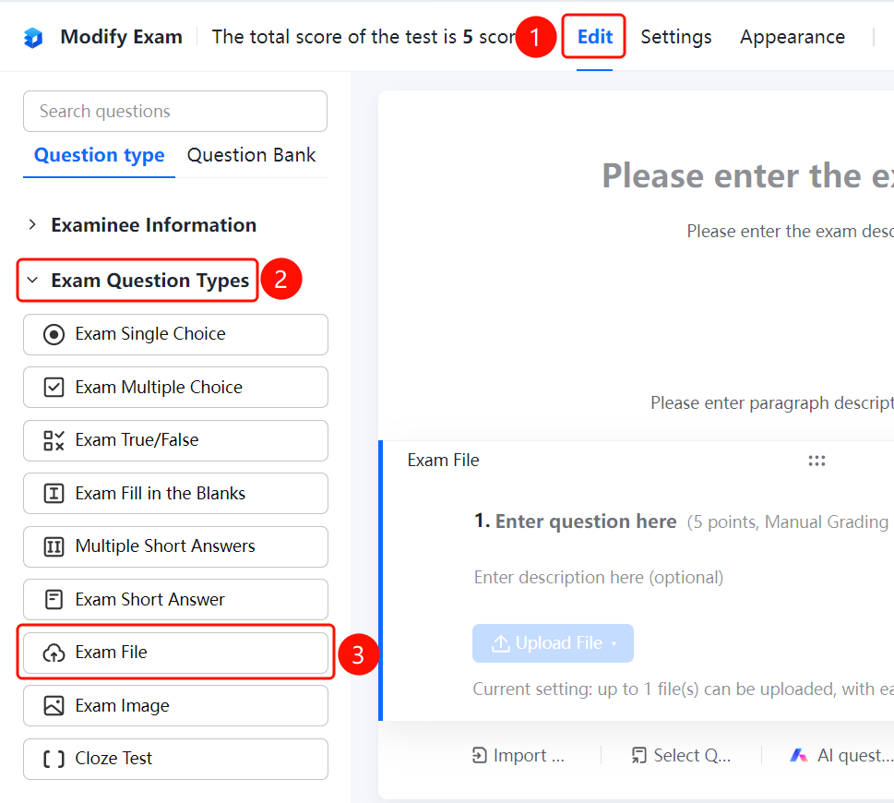Open the Appearance tab
The height and width of the screenshot is (803, 894).
793,37
